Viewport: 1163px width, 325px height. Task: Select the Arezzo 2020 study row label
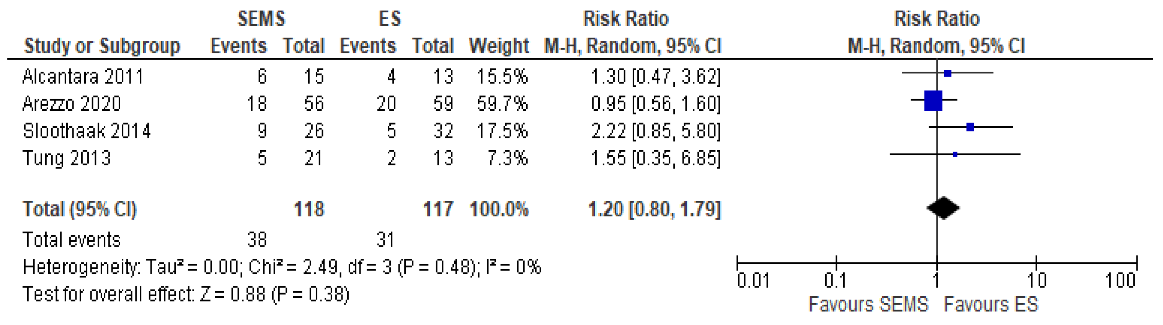tap(72, 104)
